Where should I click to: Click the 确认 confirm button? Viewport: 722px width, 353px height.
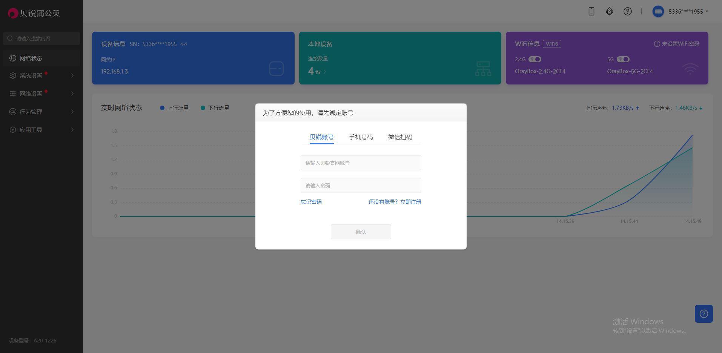361,232
